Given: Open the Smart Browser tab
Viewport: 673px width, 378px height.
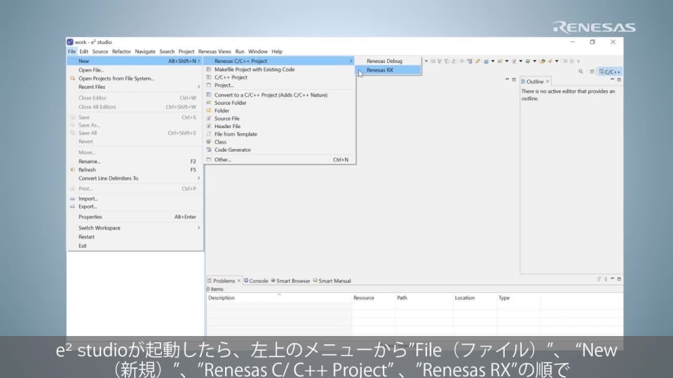Looking at the screenshot, I should point(290,281).
